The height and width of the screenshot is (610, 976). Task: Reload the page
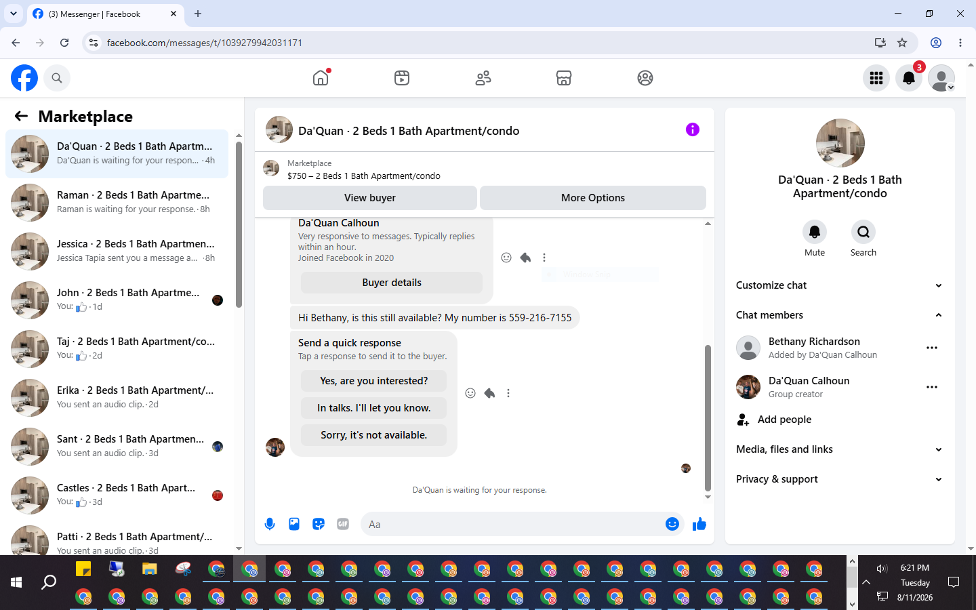click(x=64, y=43)
